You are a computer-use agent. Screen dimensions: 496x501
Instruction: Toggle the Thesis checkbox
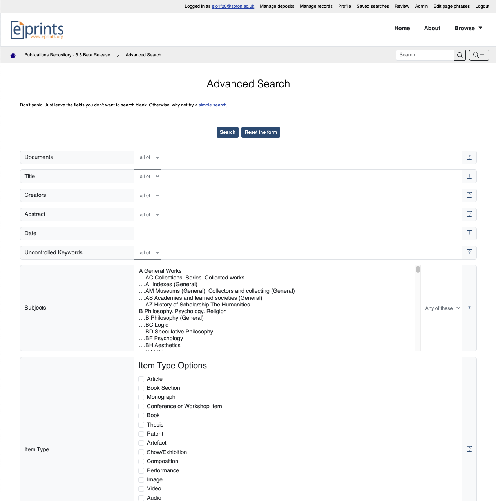(x=141, y=425)
